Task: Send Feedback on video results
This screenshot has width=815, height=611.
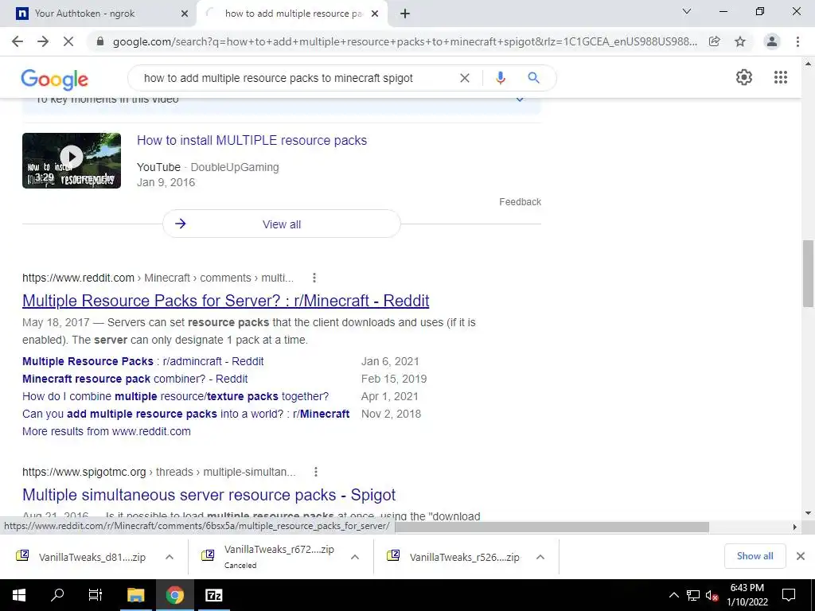Action: [520, 201]
